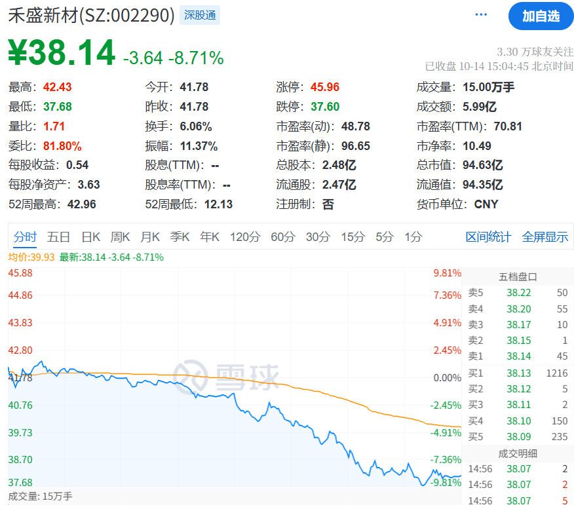Screen dimensions: 574x505
Task: Switch to the 60分 interval
Action: pyautogui.click(x=282, y=237)
